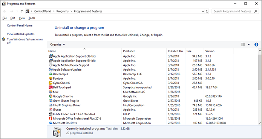
Task: Expand the chevron after Programs breadcrumb
Action: click(x=71, y=11)
